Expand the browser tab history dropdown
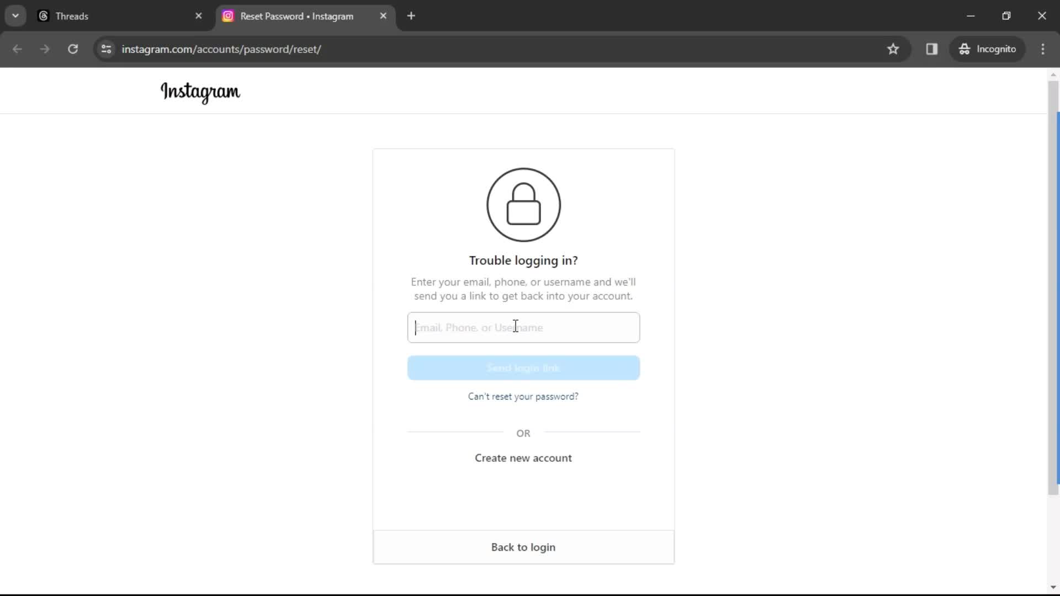 coord(15,16)
